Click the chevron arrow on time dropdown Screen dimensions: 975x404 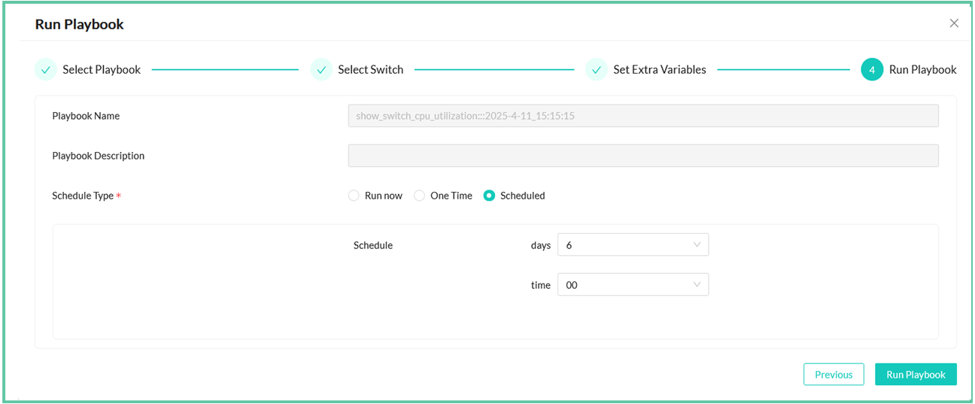tap(697, 285)
